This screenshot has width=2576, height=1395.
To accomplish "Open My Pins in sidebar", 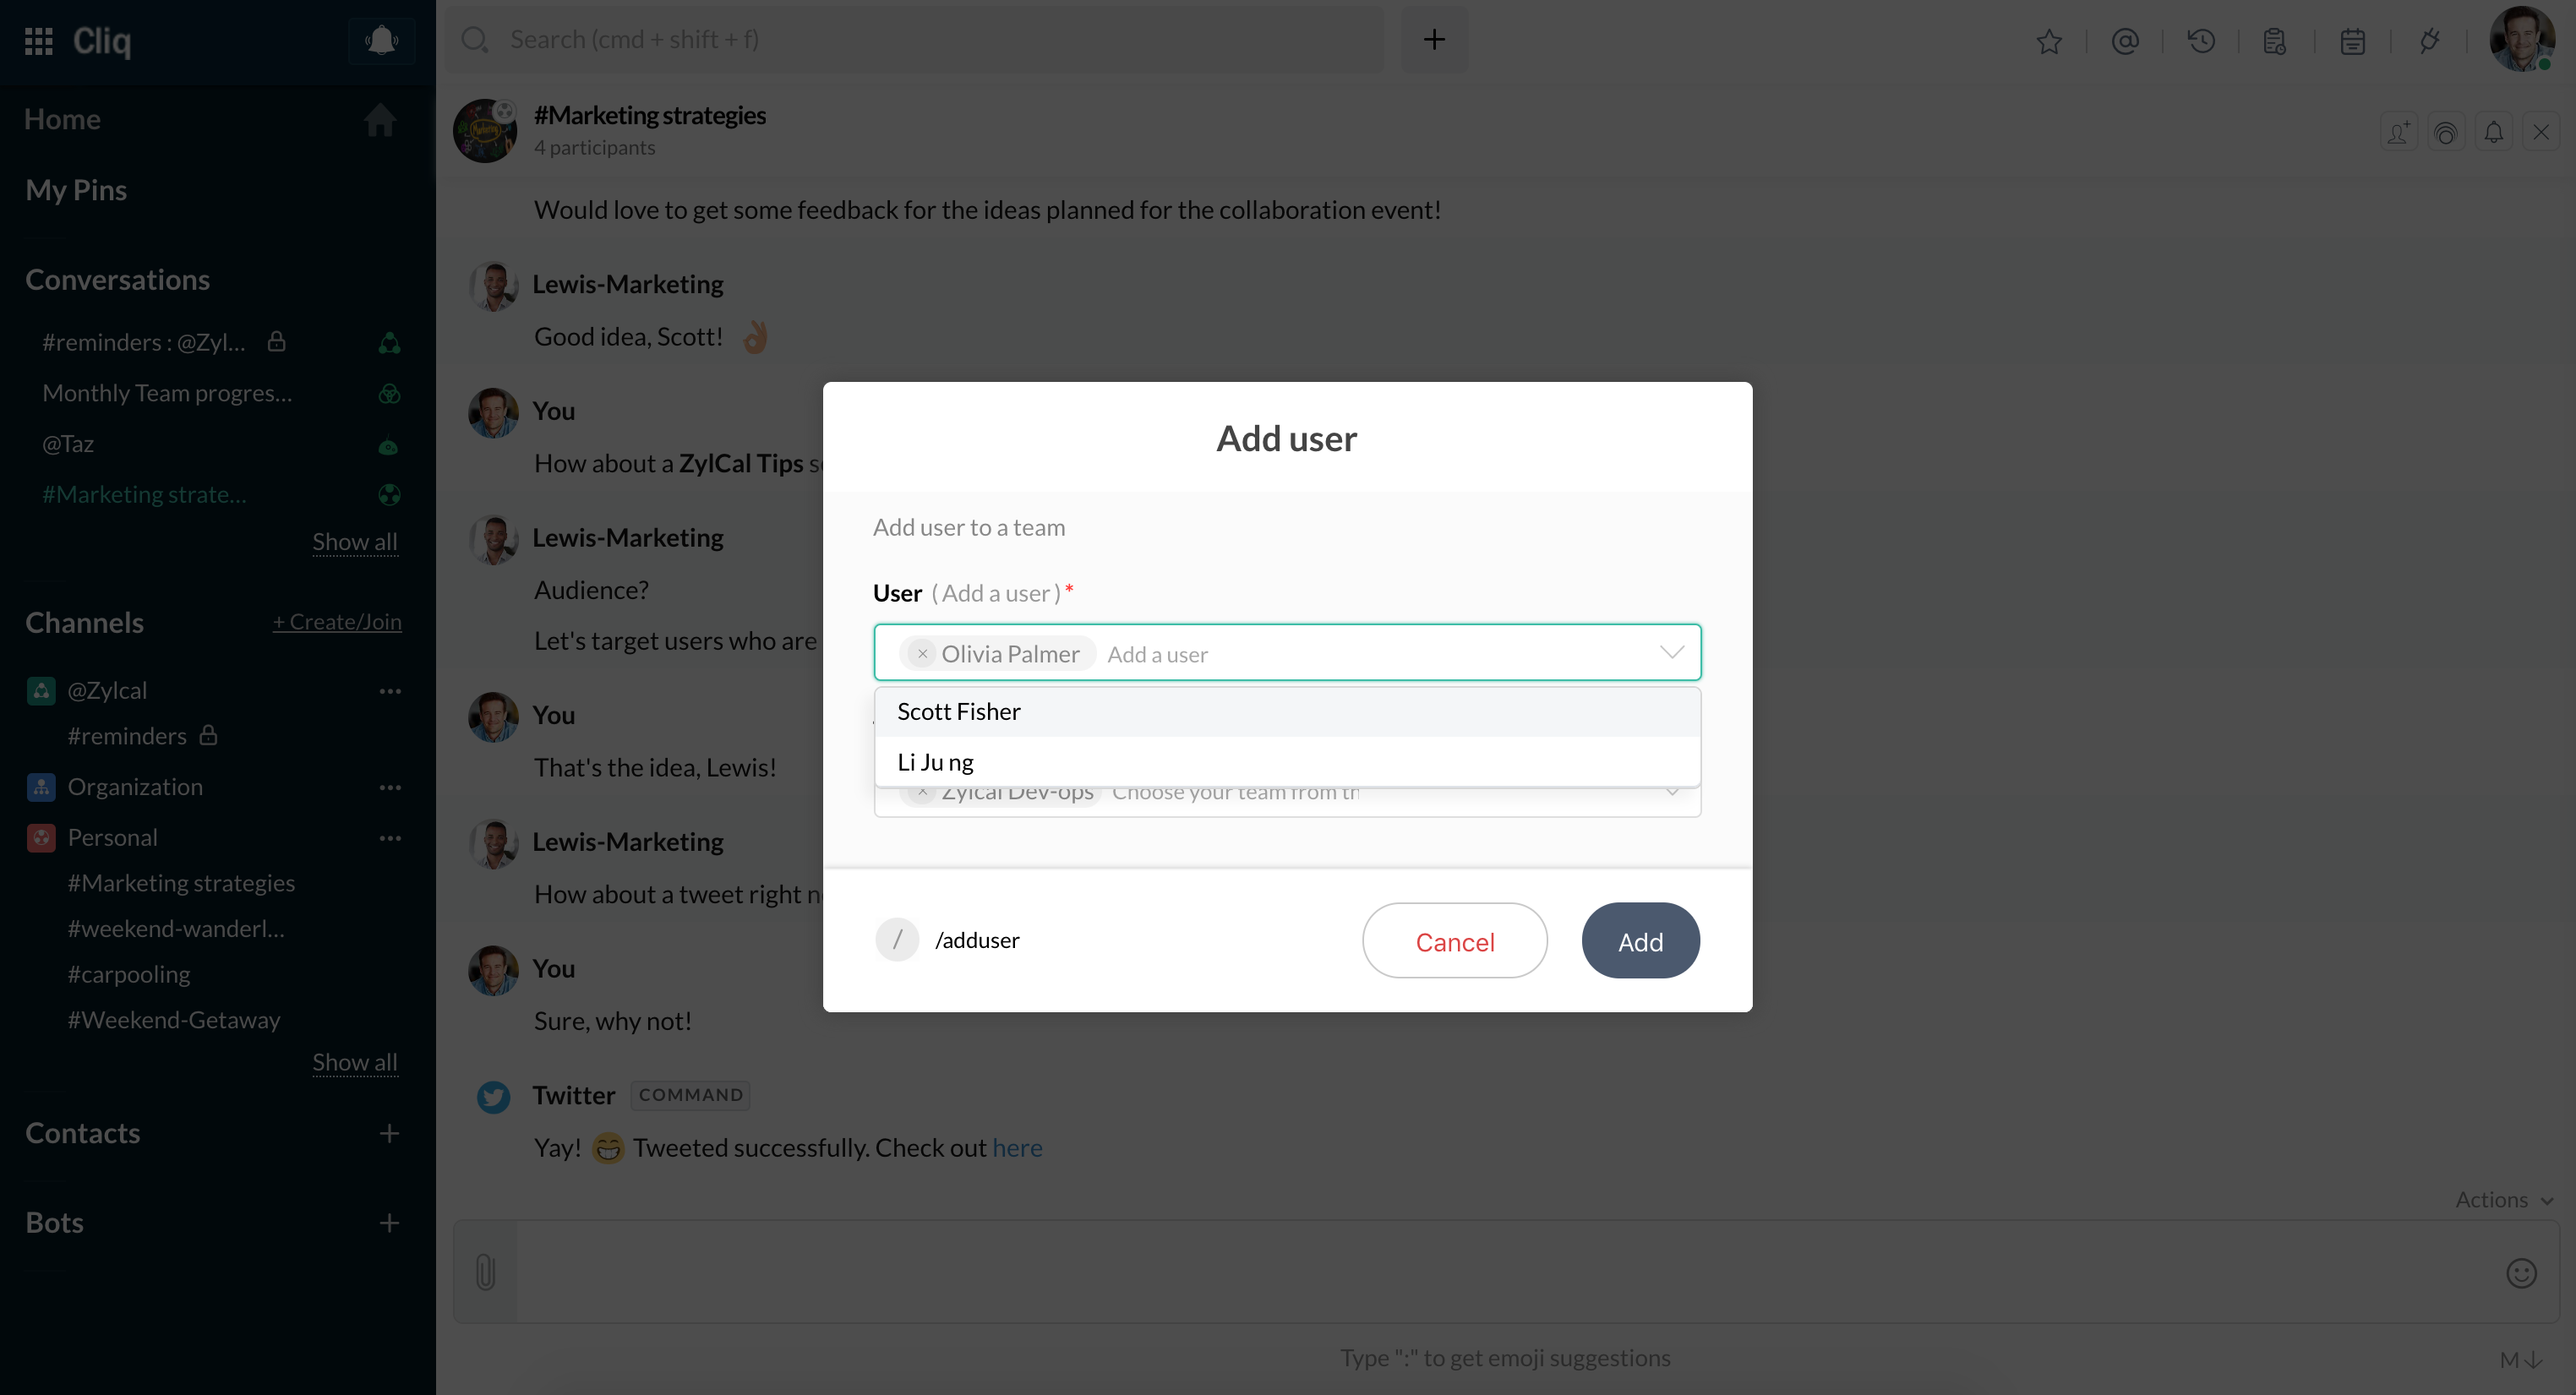I will coord(76,190).
